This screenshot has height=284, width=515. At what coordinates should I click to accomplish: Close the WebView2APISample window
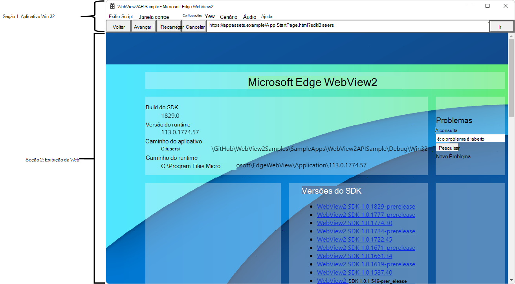pyautogui.click(x=506, y=6)
